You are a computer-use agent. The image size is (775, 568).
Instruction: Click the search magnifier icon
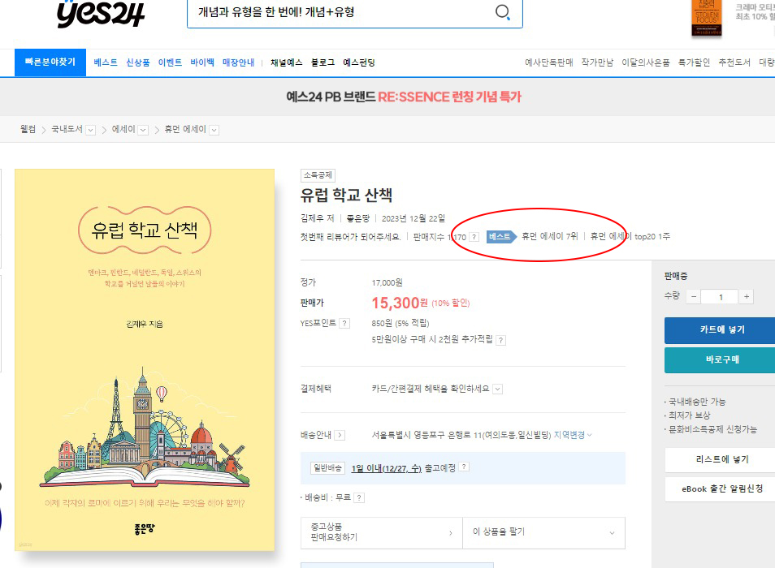[x=502, y=12]
